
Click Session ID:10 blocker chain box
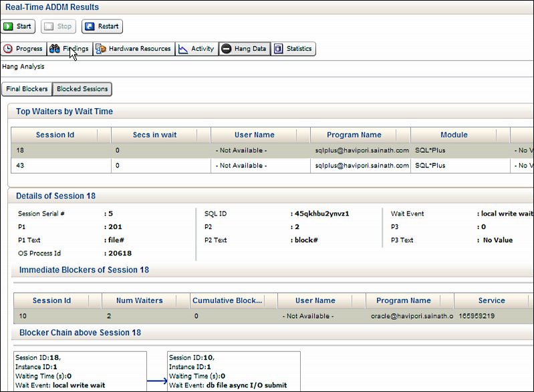tap(234, 371)
